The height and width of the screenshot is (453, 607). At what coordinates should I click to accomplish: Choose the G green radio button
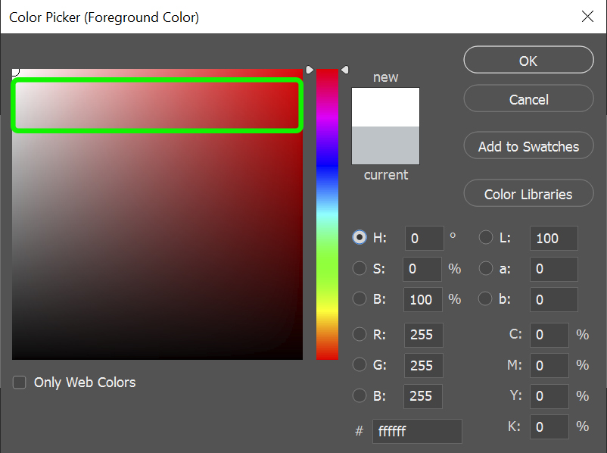360,365
